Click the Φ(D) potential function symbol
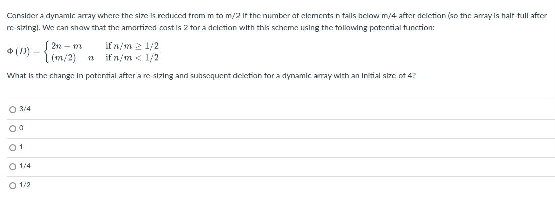The height and width of the screenshot is (202, 555). coord(19,51)
